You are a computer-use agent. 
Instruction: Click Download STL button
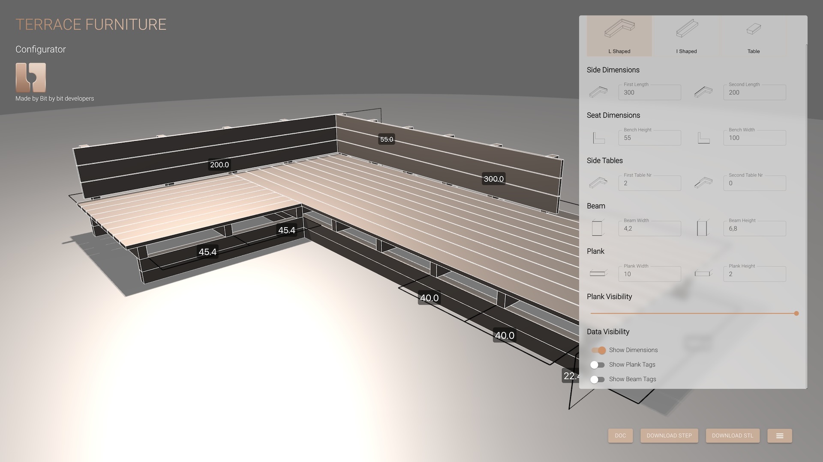733,435
